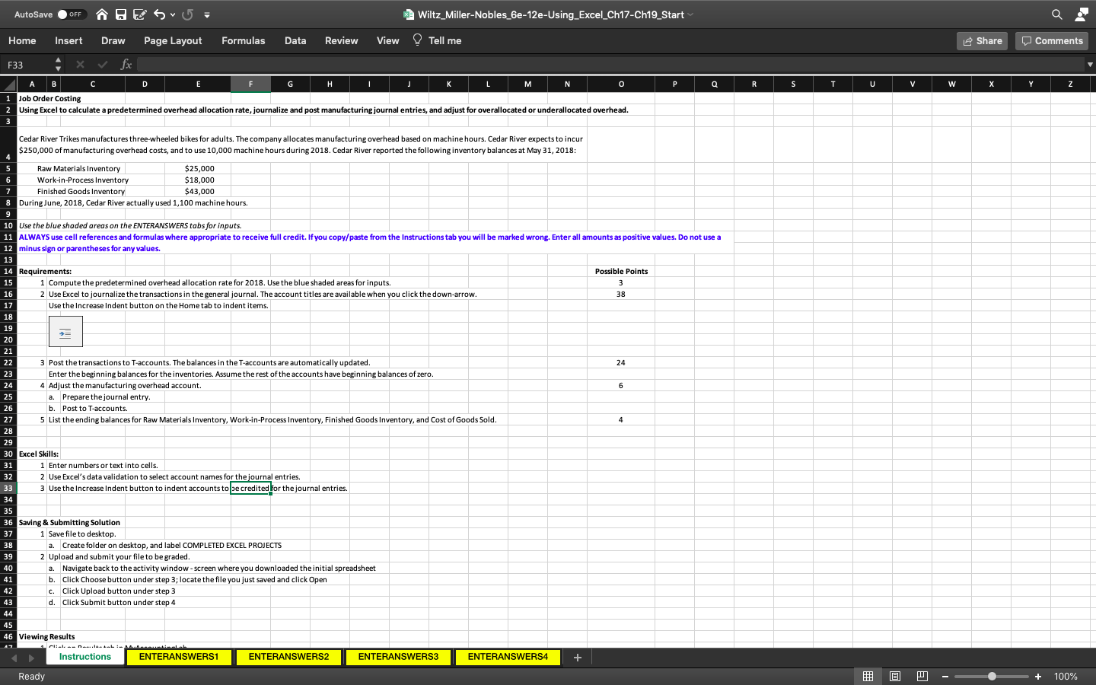
Task: Open the Insert Function (fx) icon
Action: 126,64
